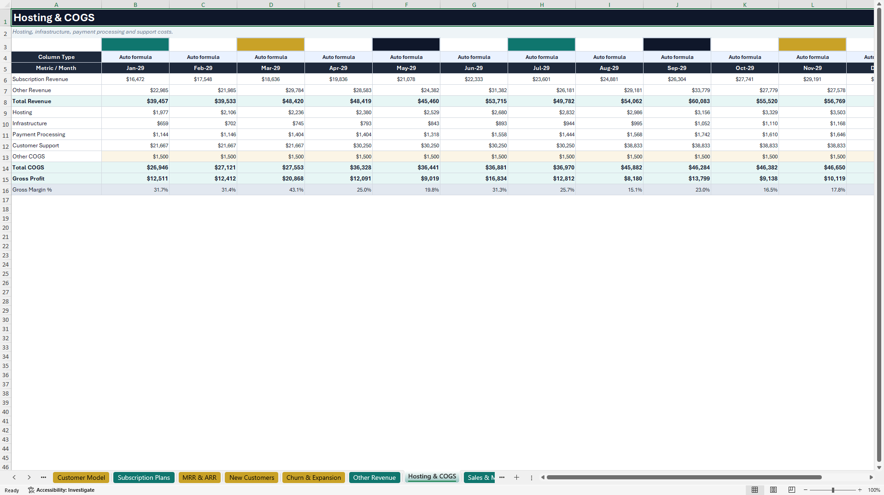Image resolution: width=884 pixels, height=495 pixels.
Task: Open hidden sheets ellipsis at left
Action: click(43, 478)
